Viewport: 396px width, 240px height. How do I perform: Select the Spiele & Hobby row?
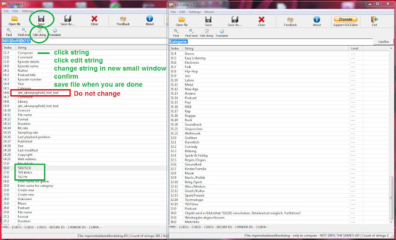click(x=279, y=155)
